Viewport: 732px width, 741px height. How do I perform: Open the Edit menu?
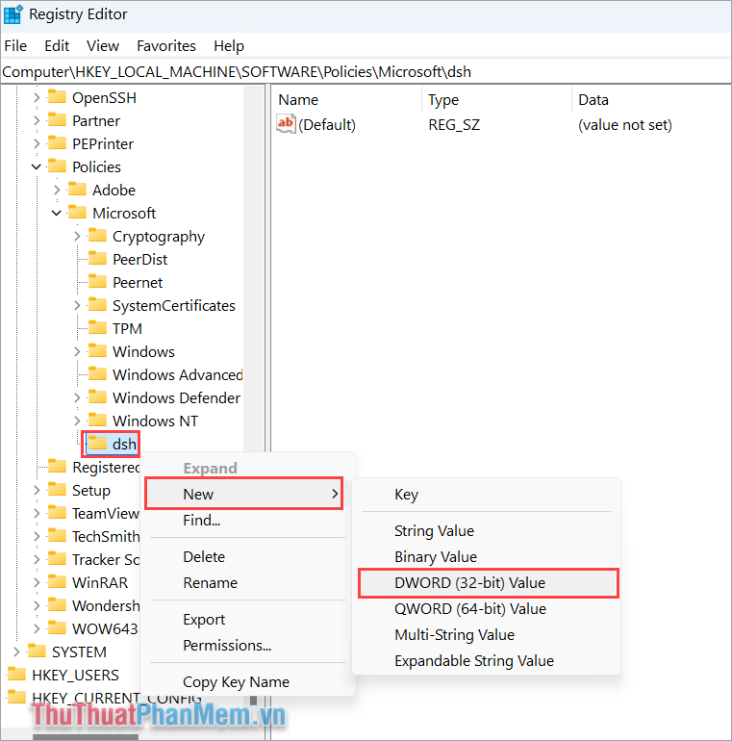(x=57, y=46)
